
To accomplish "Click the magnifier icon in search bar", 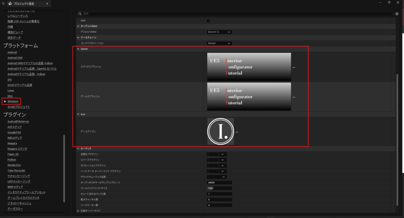I will pyautogui.click(x=80, y=14).
